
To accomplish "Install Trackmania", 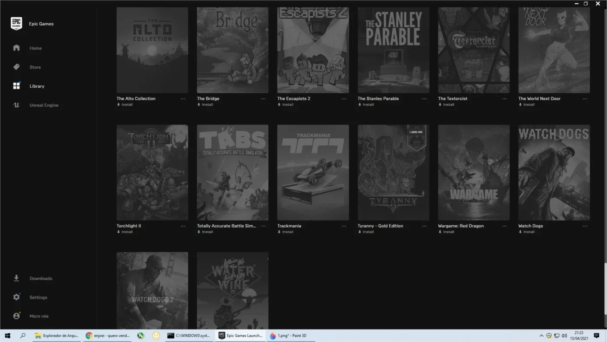I will (x=286, y=232).
